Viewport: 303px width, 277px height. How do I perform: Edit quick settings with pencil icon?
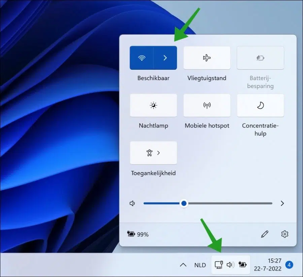click(x=265, y=234)
